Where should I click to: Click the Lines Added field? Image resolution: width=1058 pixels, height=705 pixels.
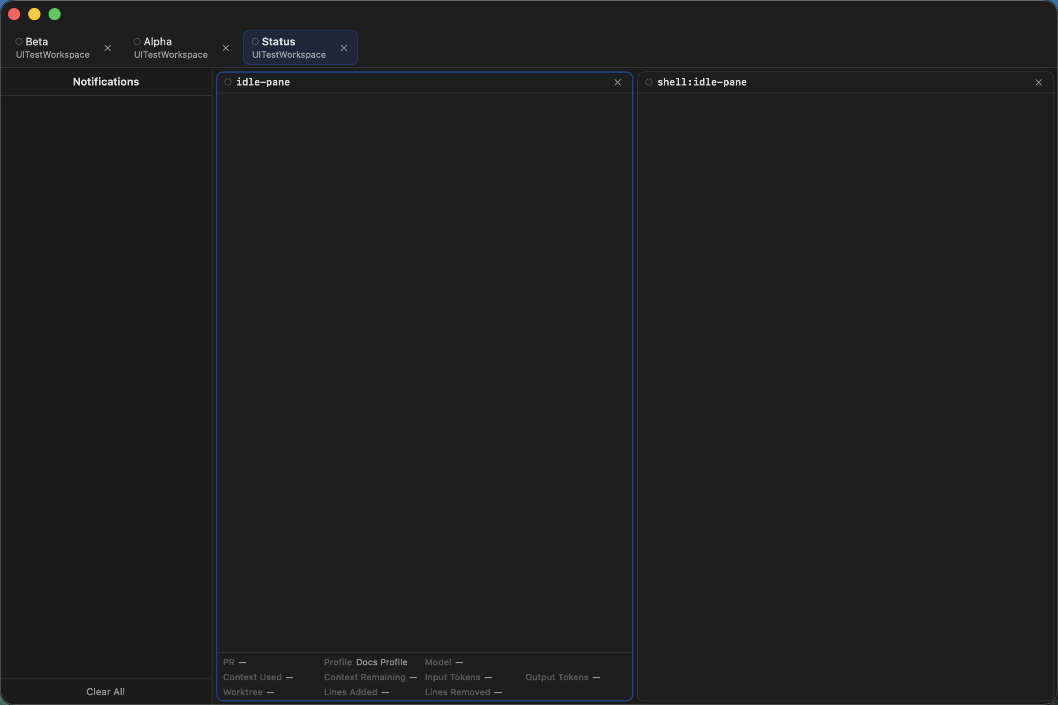(x=357, y=692)
